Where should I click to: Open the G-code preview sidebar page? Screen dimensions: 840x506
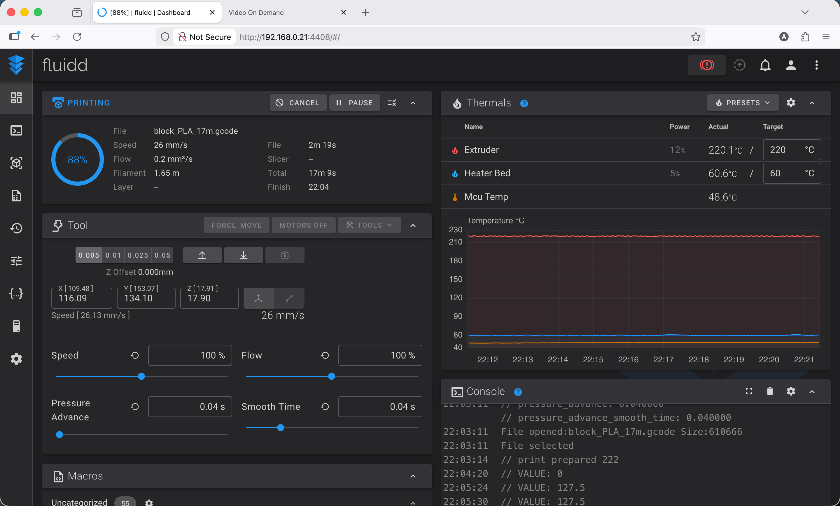[x=16, y=163]
